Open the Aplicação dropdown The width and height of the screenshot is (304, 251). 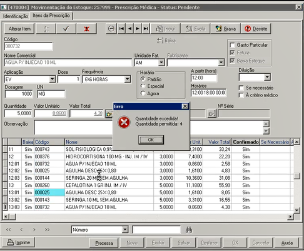(x=52, y=79)
